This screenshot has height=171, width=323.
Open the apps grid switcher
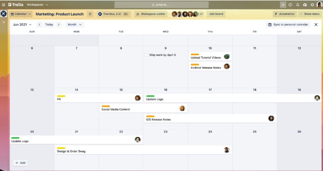point(4,5)
